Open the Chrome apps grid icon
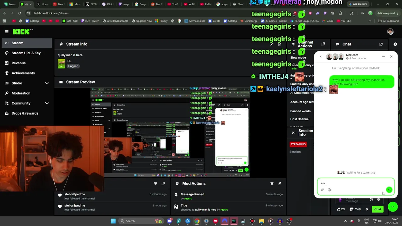This screenshot has height=226, width=402. [x=4, y=21]
